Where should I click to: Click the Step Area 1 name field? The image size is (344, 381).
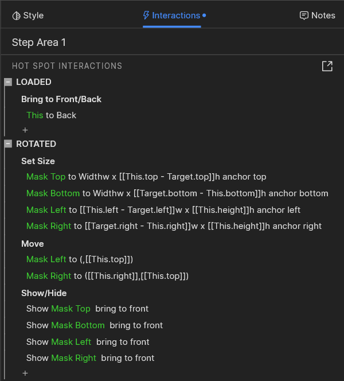coord(39,42)
